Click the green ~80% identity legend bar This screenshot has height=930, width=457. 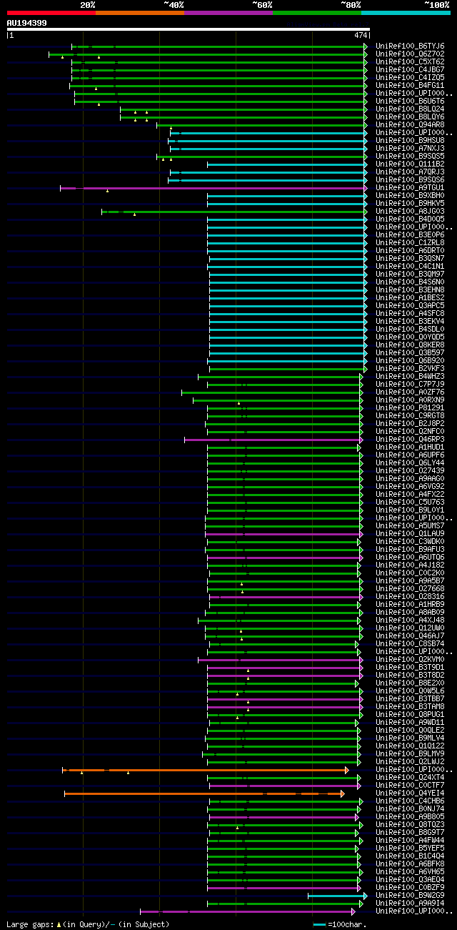tap(316, 13)
